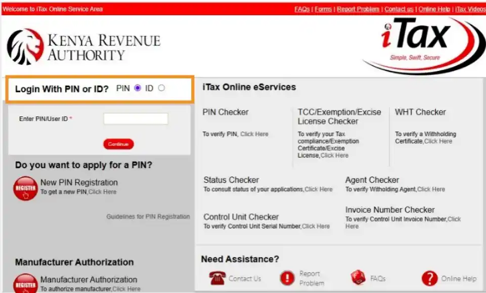Screen dimensions: 486x293
Task: Click Here link to get a new PIN
Action: (102, 192)
